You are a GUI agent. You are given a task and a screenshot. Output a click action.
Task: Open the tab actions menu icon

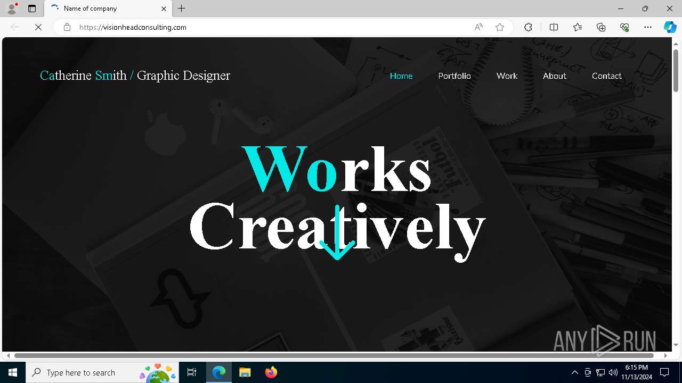[x=32, y=9]
